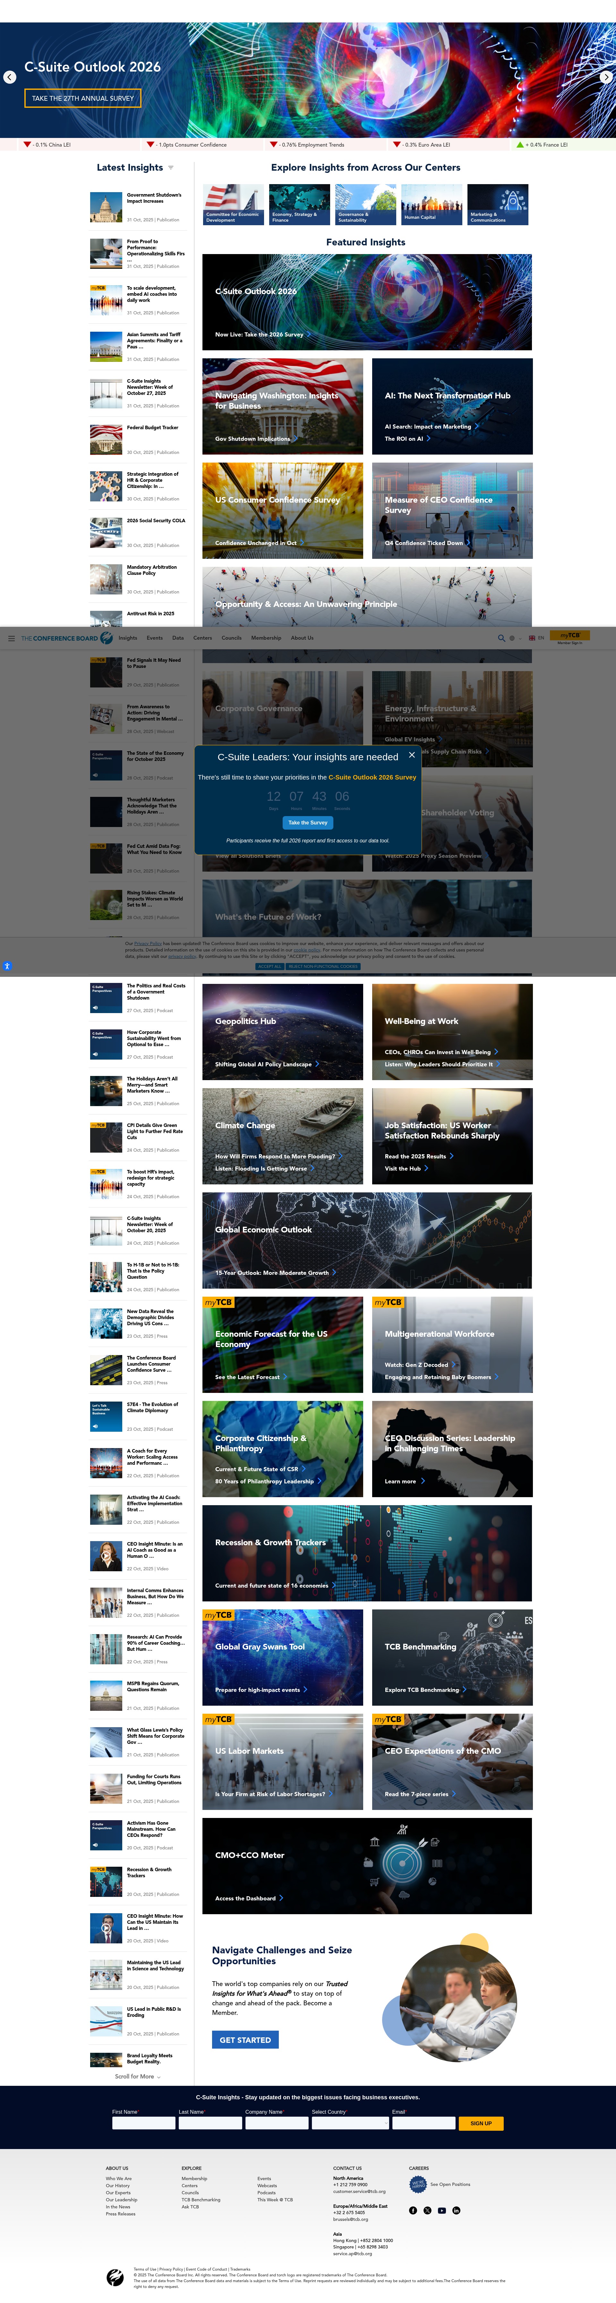The image size is (616, 2303).
Task: Click Take the 27th Annual Survey button
Action: [83, 98]
